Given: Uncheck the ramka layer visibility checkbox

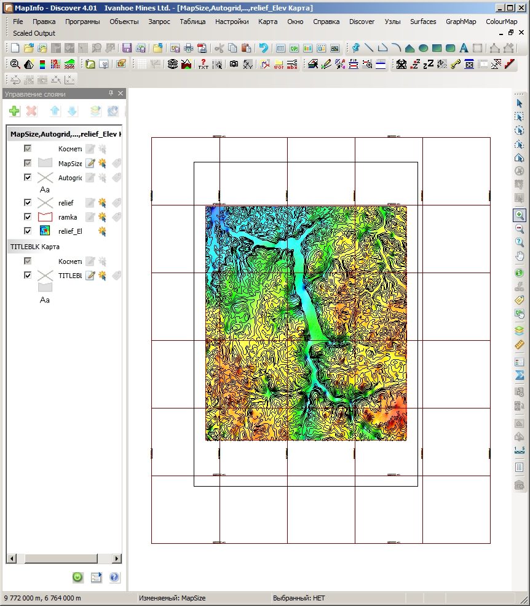Looking at the screenshot, I should pyautogui.click(x=28, y=217).
